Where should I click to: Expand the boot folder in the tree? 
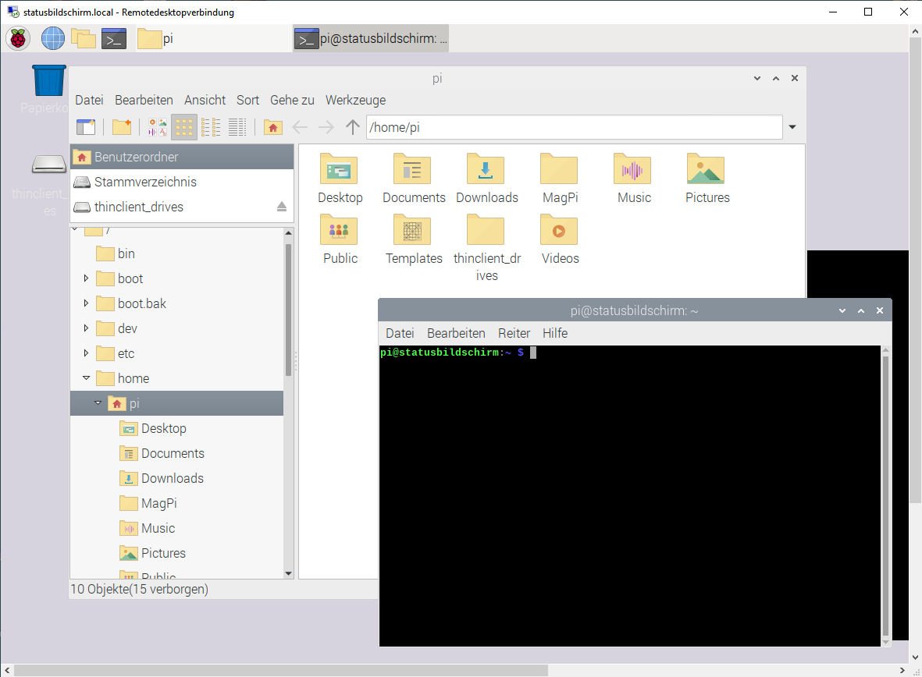coord(86,278)
